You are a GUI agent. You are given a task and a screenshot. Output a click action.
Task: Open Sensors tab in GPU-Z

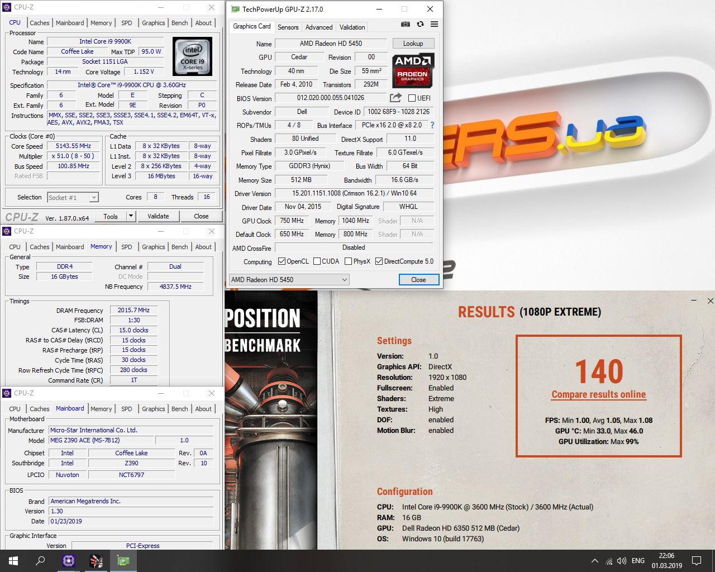tap(288, 27)
